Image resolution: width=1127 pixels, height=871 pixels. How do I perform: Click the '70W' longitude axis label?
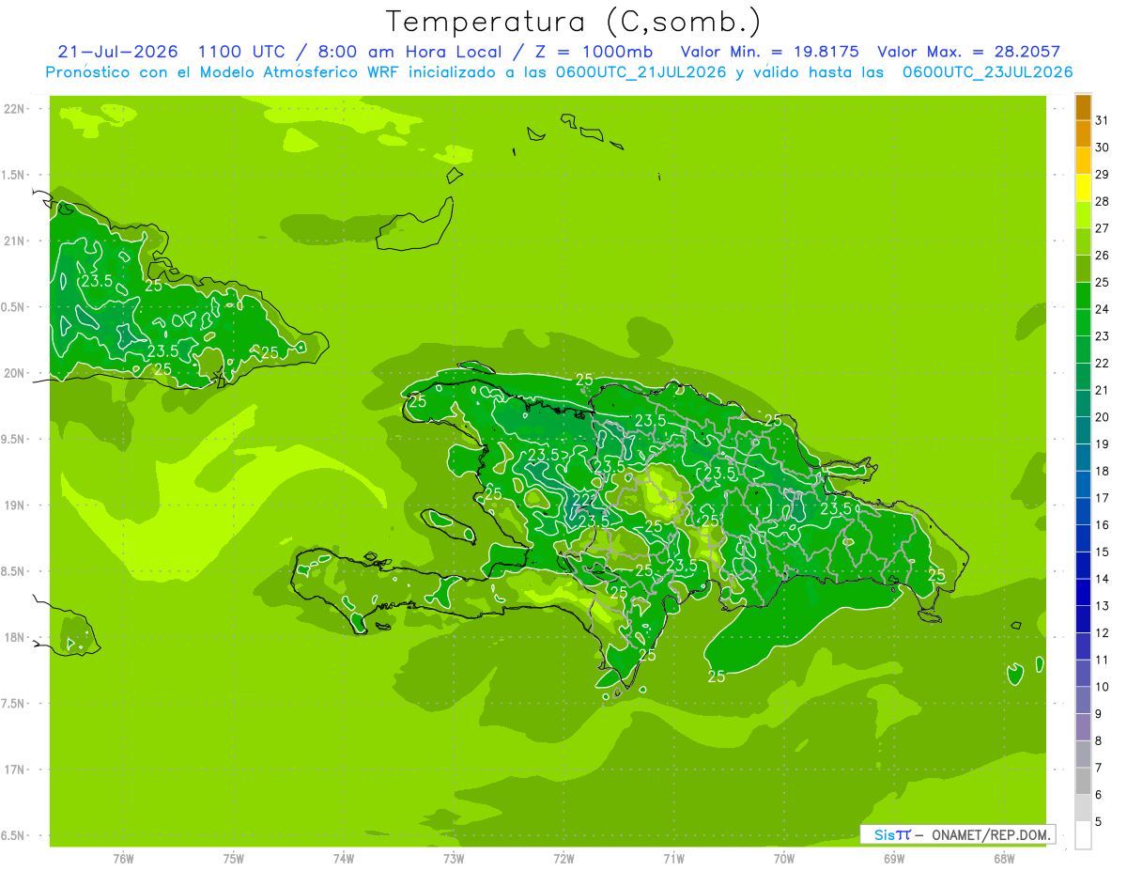784,859
